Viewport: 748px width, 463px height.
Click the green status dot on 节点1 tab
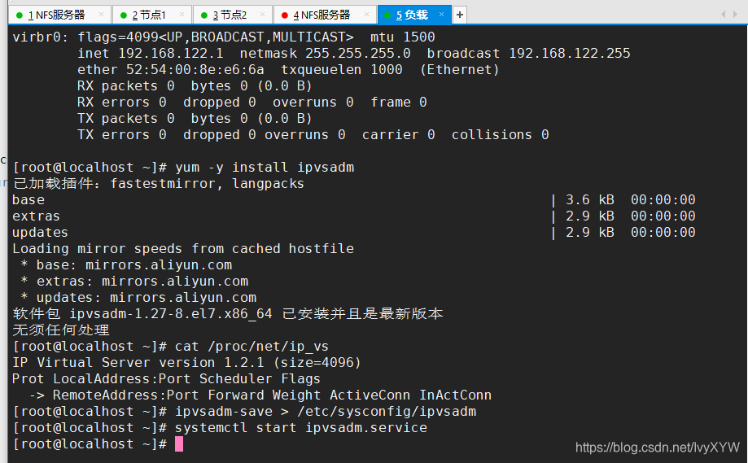[x=124, y=15]
